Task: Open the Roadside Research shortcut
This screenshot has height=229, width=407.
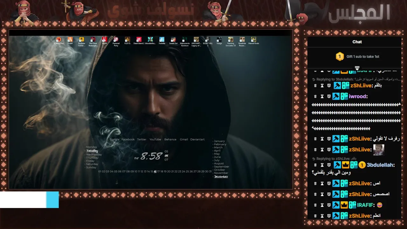Action: pyautogui.click(x=242, y=41)
